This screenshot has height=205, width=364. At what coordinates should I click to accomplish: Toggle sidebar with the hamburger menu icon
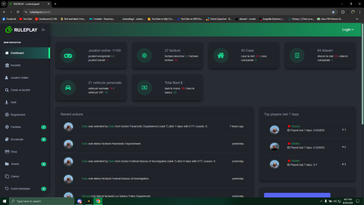tap(44, 30)
